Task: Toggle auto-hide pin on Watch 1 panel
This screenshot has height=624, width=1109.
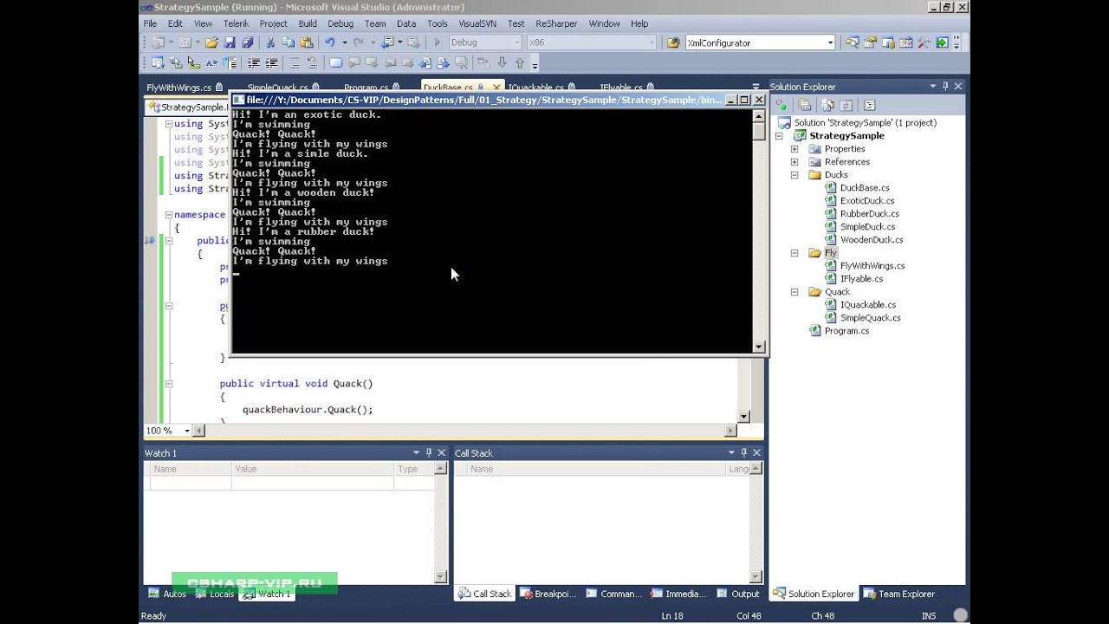Action: click(428, 452)
